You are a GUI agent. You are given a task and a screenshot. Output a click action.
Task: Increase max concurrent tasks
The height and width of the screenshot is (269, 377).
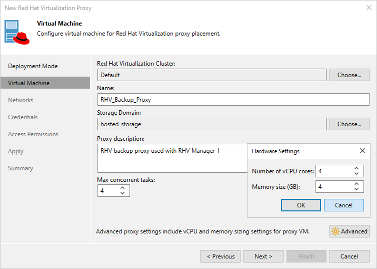point(122,188)
